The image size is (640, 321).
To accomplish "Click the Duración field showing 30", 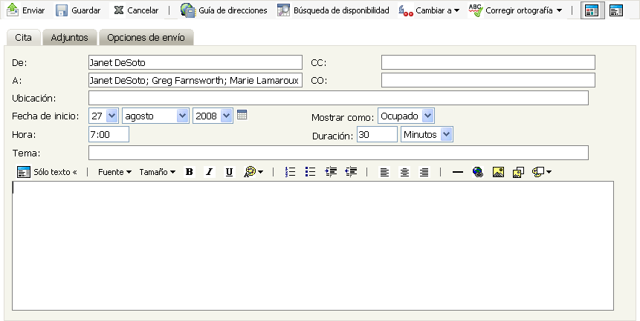I will (x=377, y=134).
